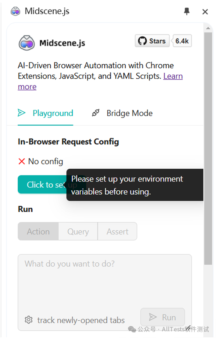This screenshot has height=338, width=216.
Task: View the 6.4k star count
Action: (182, 41)
